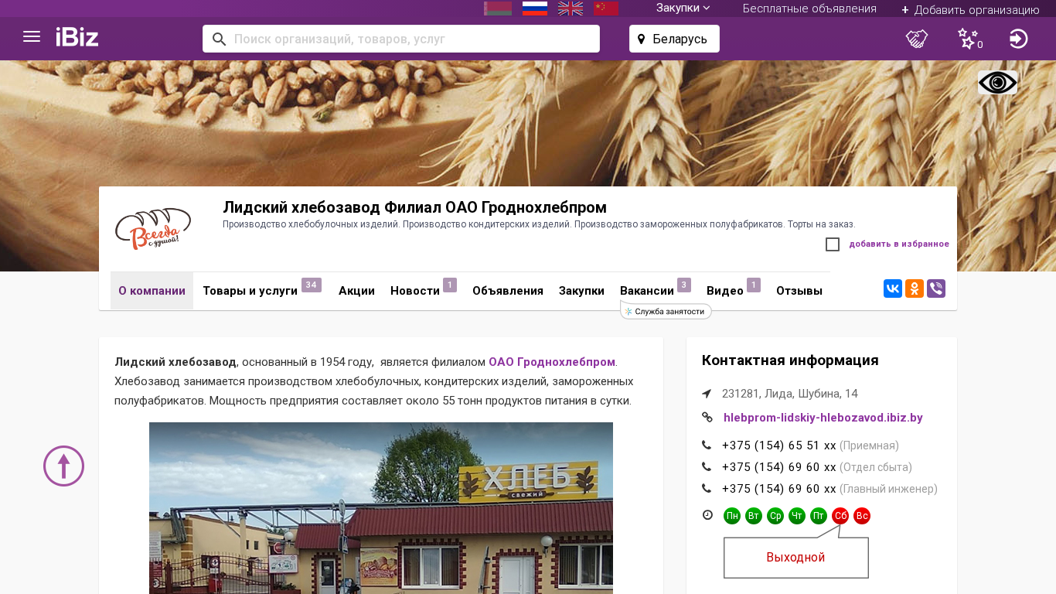This screenshot has width=1056, height=594.
Task: Open the hamburger main menu
Action: tap(32, 37)
